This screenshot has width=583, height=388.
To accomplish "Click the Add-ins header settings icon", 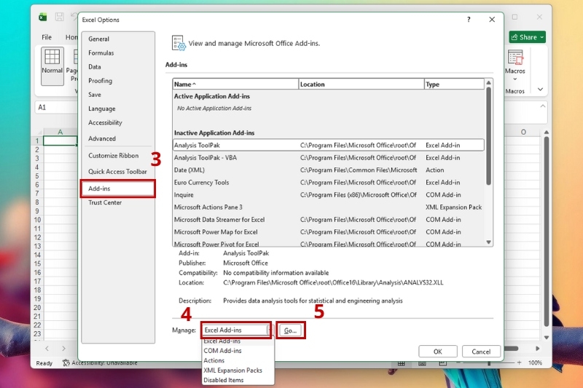I will point(179,43).
